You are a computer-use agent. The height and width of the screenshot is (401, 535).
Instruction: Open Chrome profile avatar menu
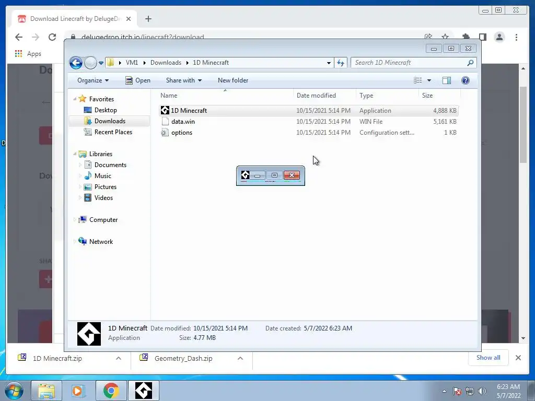point(499,37)
